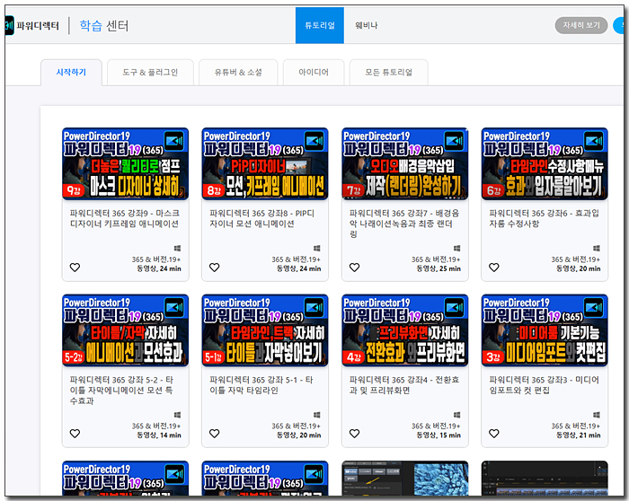Click title 파워디렉터 365 강좌6 - 효과입자룸
The height and width of the screenshot is (501, 629).
(544, 218)
